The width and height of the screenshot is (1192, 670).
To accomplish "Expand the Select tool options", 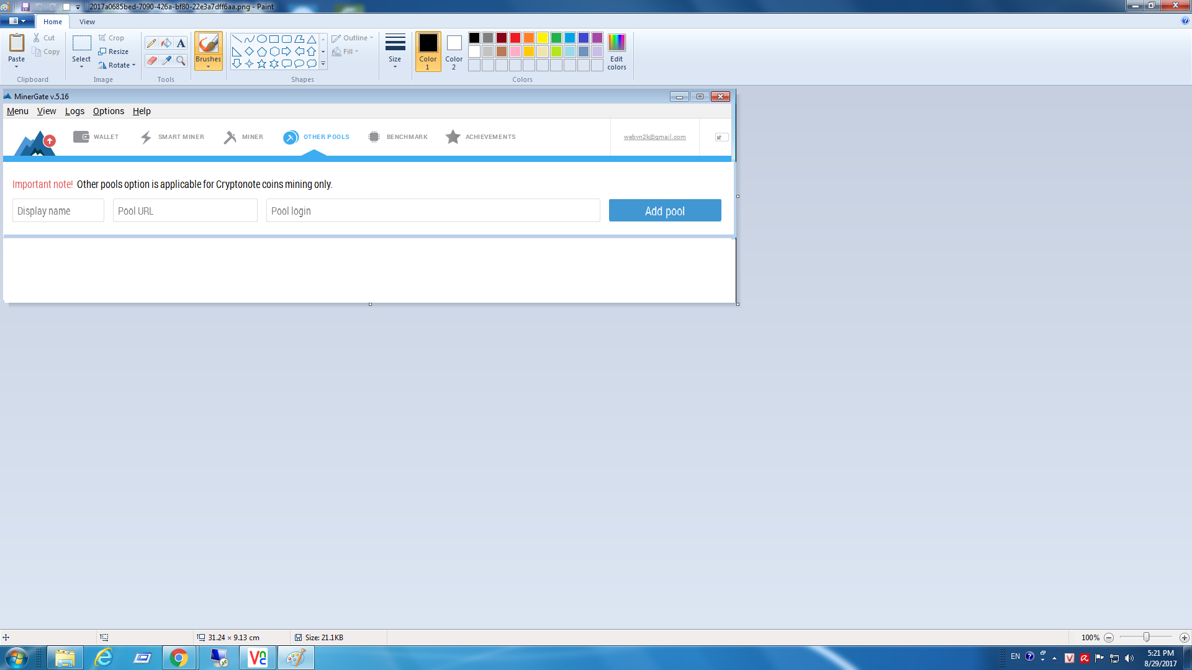I will tap(81, 66).
